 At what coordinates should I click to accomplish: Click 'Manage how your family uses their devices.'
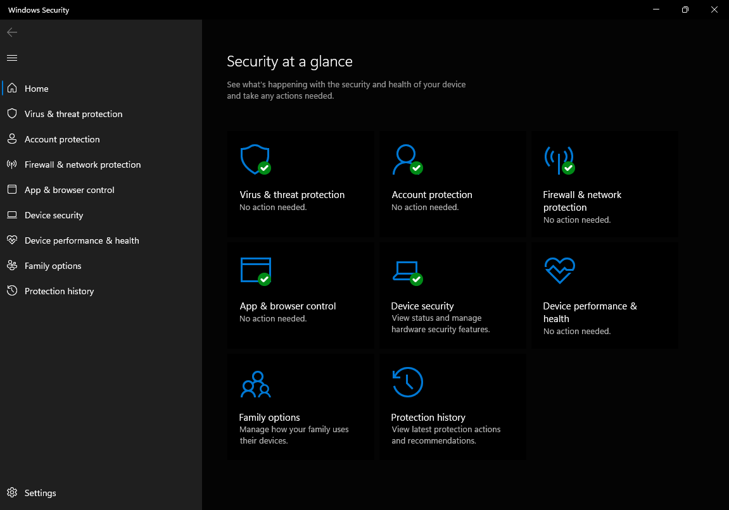coord(294,435)
